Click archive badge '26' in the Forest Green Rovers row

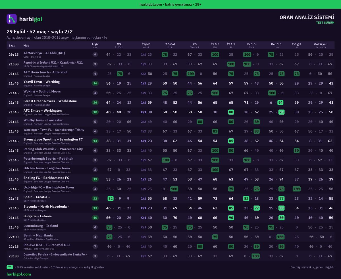click(95, 103)
